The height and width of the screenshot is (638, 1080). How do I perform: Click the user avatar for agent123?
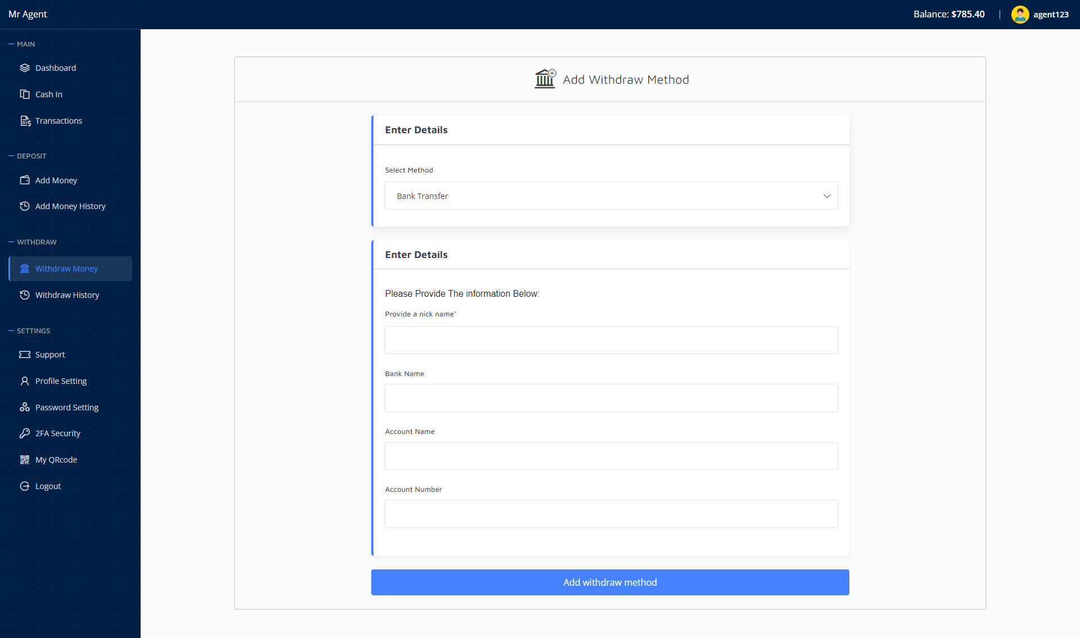(1020, 14)
